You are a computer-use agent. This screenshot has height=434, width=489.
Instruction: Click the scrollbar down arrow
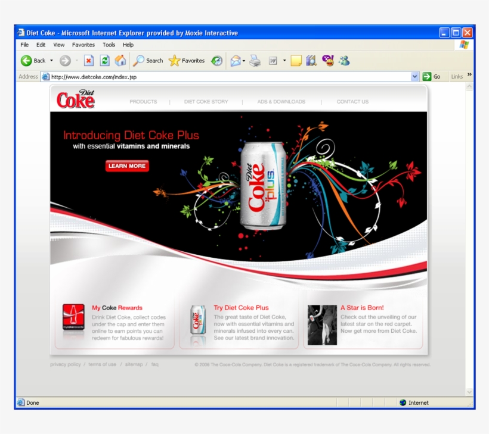[469, 392]
